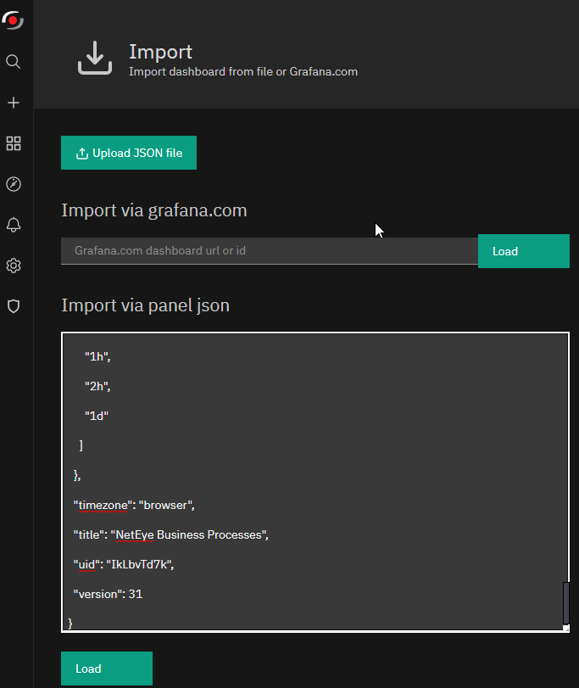Screen dimensions: 579x688
Task: Open the Explore compass icon
Action: [14, 184]
